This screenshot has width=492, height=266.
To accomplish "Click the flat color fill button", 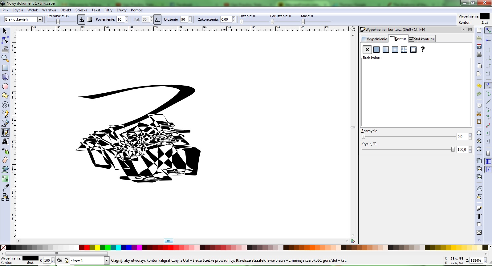I will point(376,50).
